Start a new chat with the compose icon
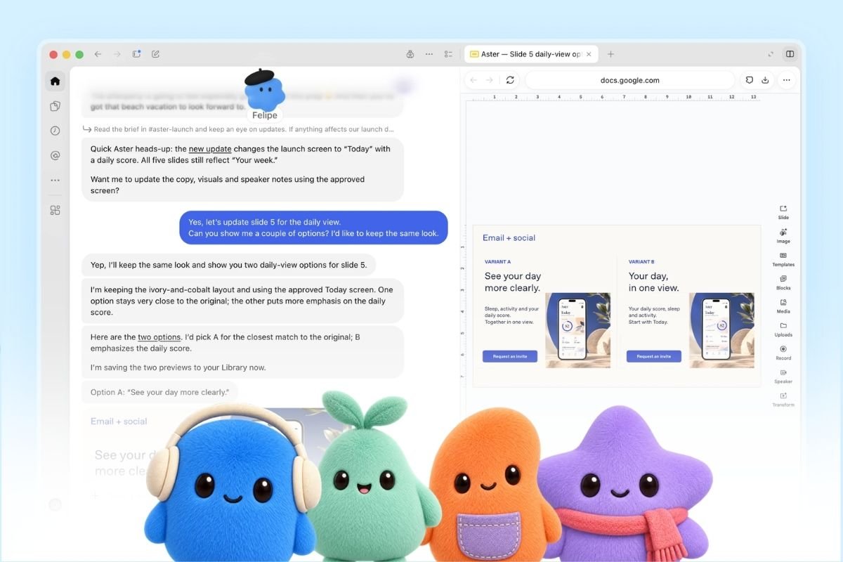843x562 pixels. (155, 54)
